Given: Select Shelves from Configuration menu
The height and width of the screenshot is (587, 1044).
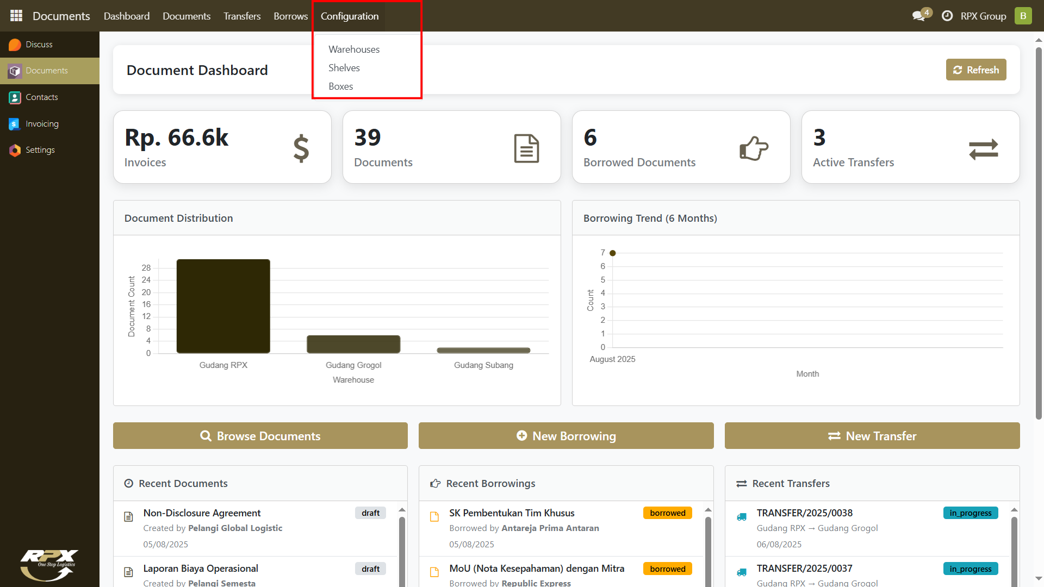Looking at the screenshot, I should pyautogui.click(x=344, y=68).
